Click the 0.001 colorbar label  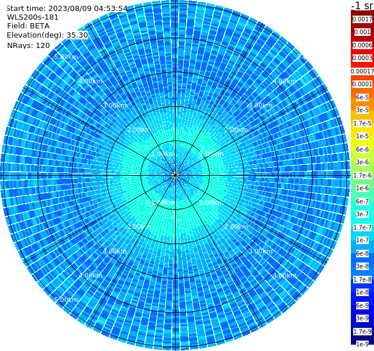(x=362, y=32)
